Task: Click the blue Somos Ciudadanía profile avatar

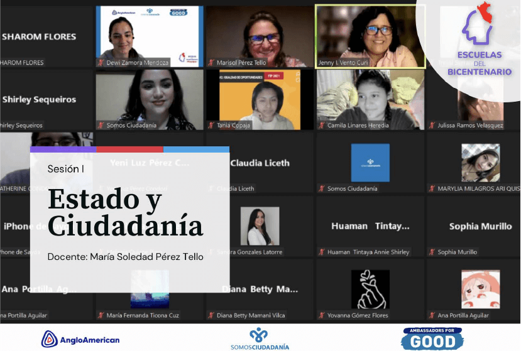Action: pos(370,163)
